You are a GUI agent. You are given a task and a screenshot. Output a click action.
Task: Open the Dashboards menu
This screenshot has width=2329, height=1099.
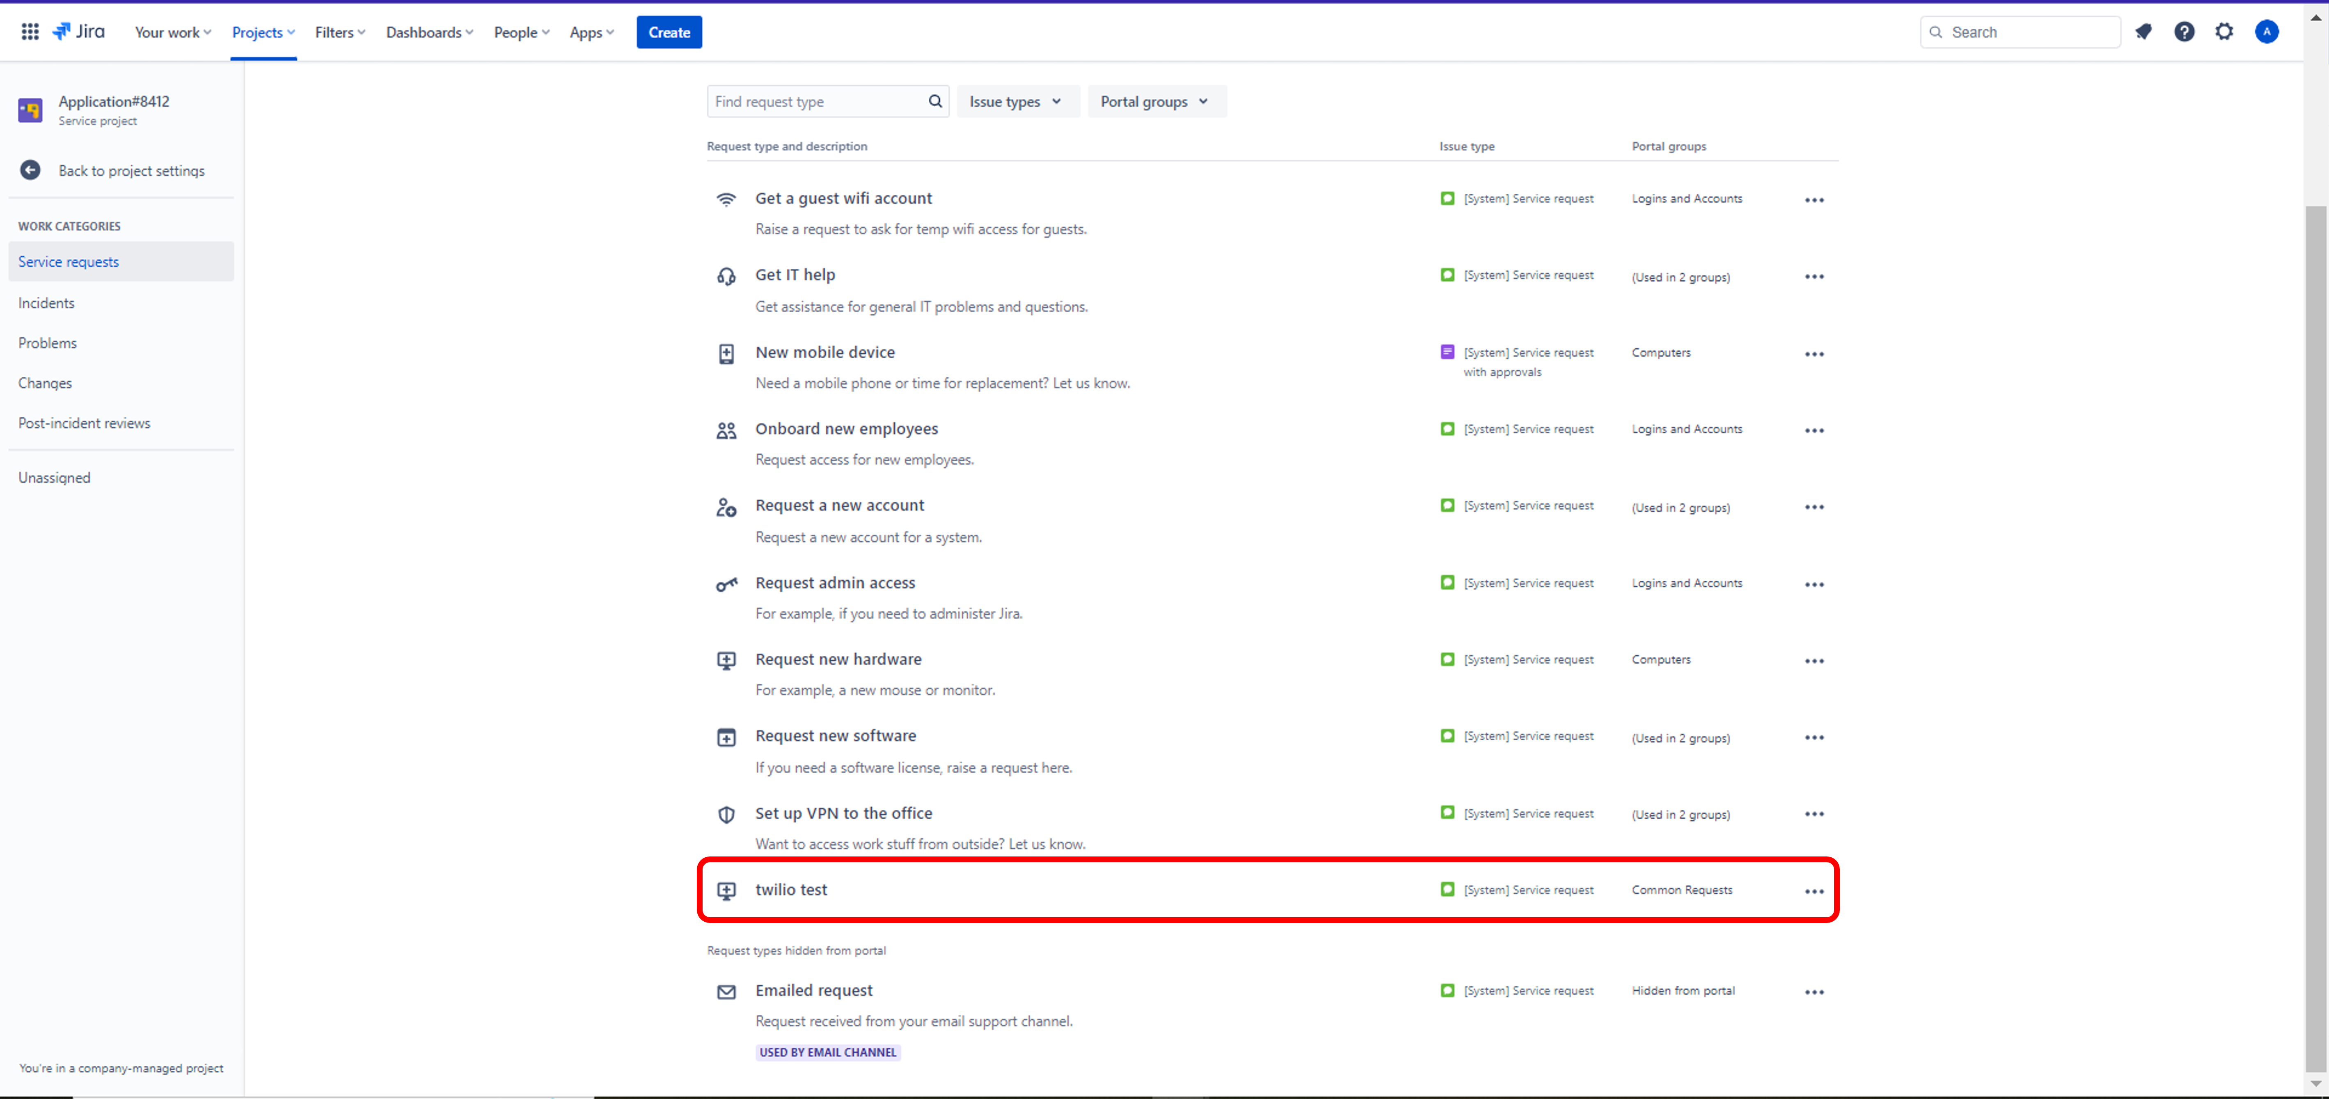tap(428, 32)
